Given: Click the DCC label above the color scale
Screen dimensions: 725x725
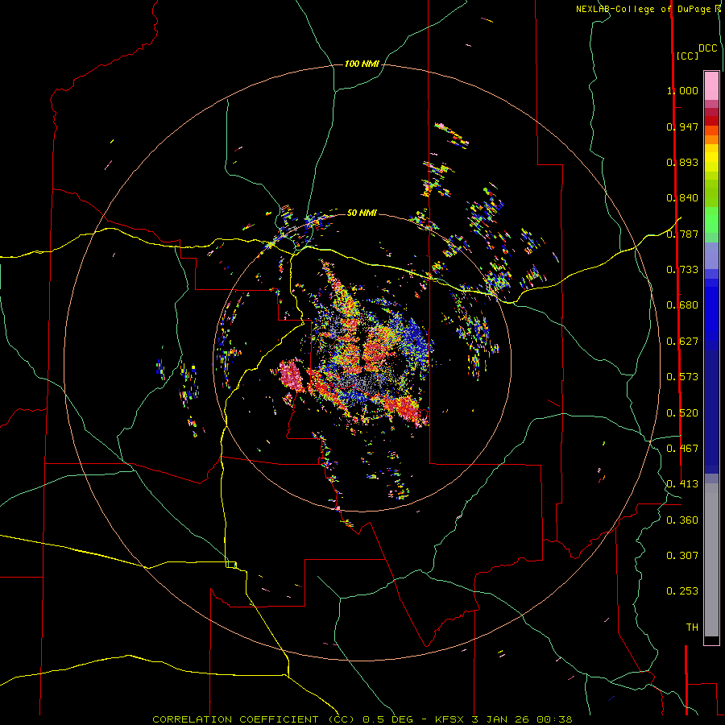Looking at the screenshot, I should [708, 48].
